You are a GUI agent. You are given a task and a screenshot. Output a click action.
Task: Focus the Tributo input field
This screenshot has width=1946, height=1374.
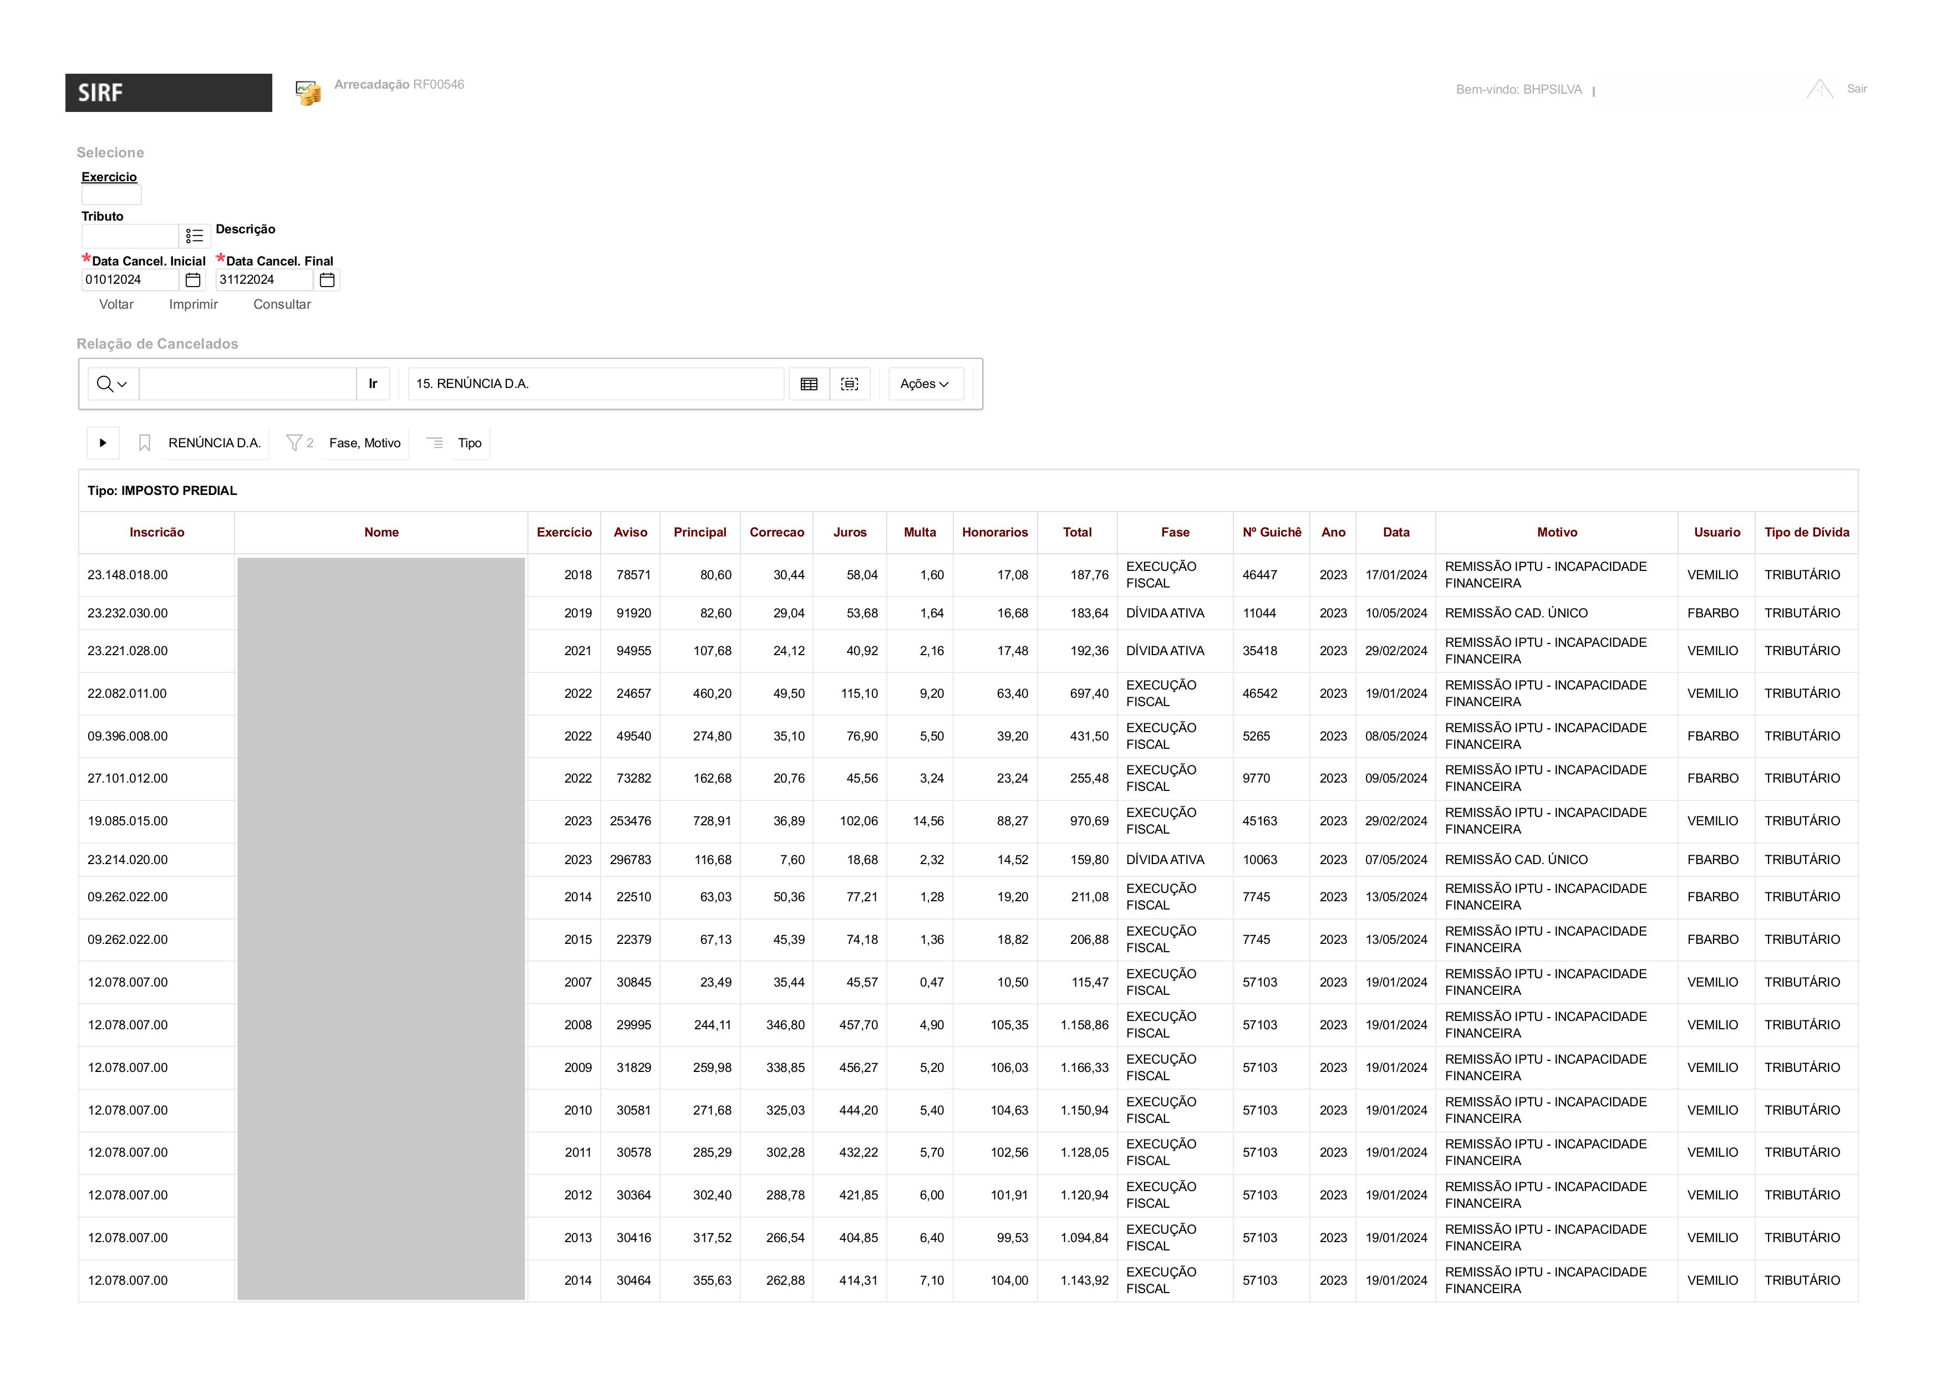pos(130,236)
